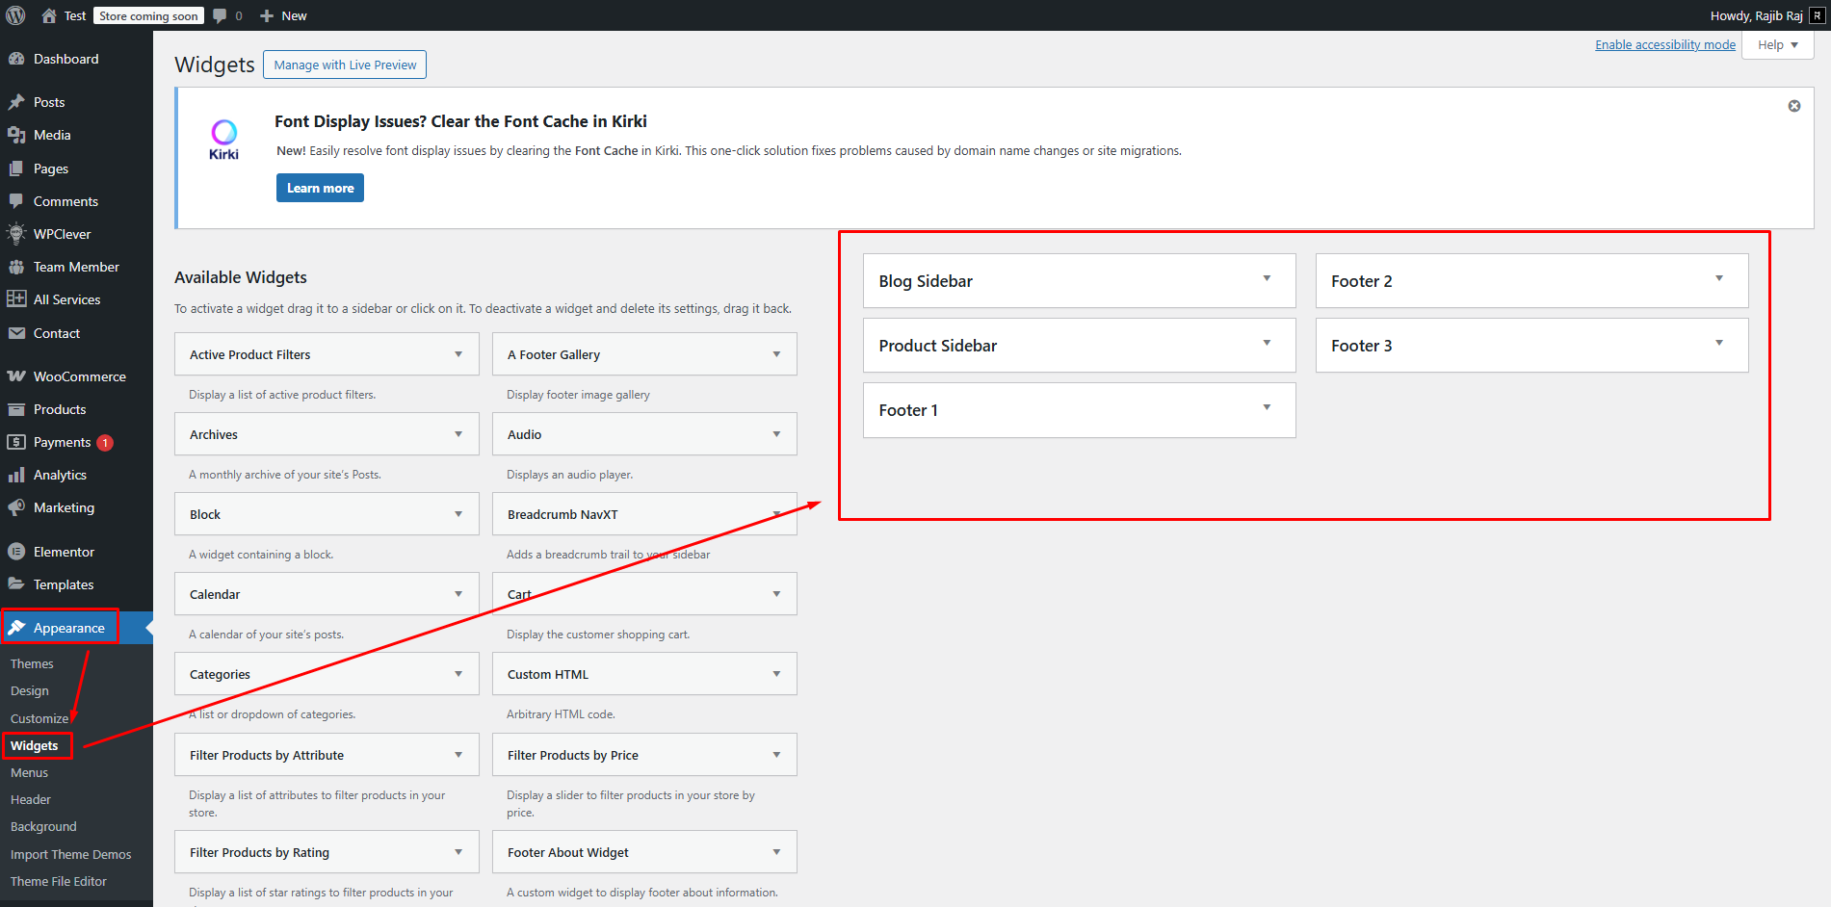The image size is (1831, 907).
Task: Expand the Footer 2 widget area
Action: [1719, 278]
